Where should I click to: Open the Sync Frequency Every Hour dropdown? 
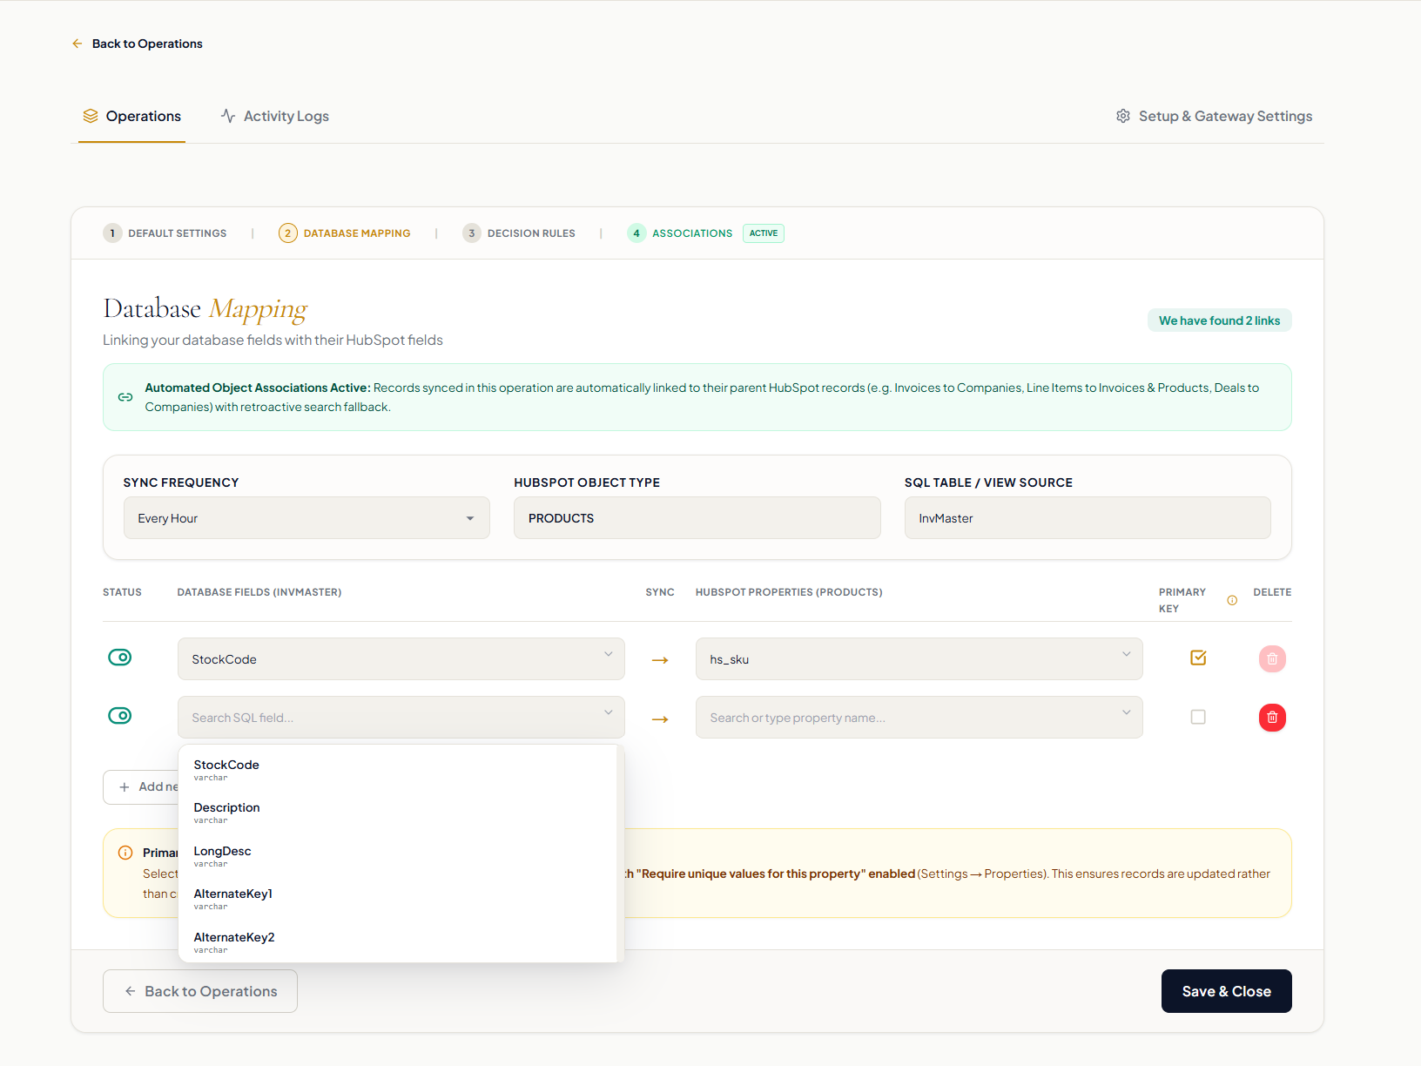[x=306, y=518]
